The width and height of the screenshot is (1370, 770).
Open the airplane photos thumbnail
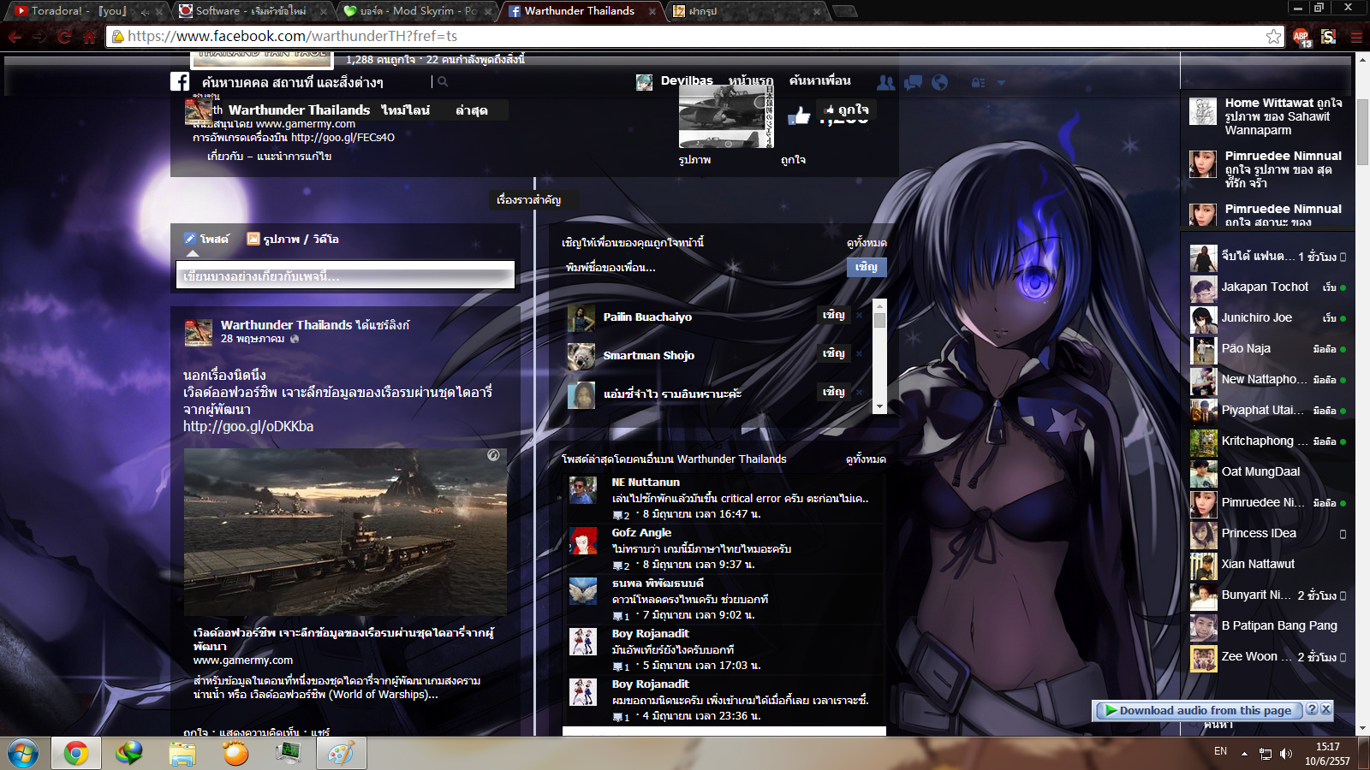[x=726, y=115]
